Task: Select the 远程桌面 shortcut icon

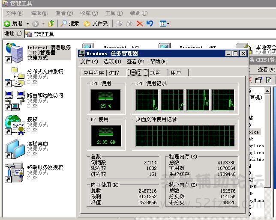Action: (15, 149)
